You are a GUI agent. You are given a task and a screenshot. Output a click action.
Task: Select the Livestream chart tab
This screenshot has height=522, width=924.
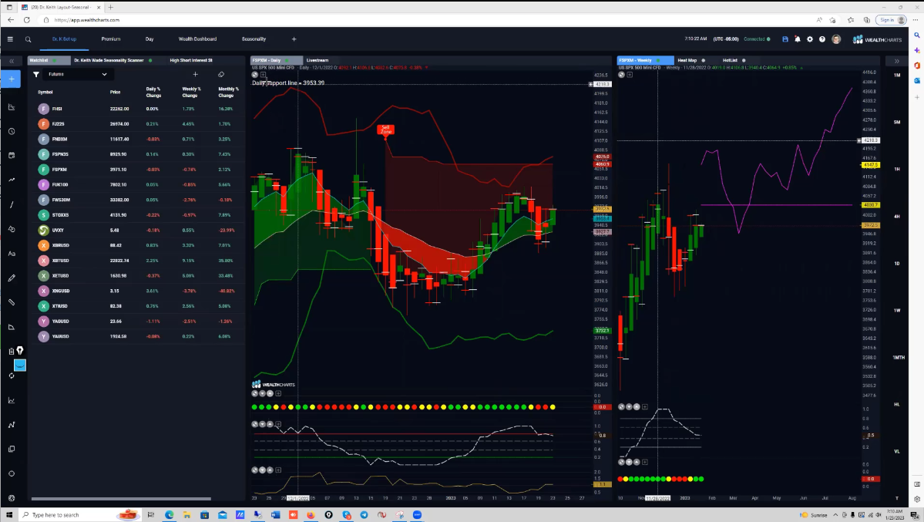(x=317, y=60)
